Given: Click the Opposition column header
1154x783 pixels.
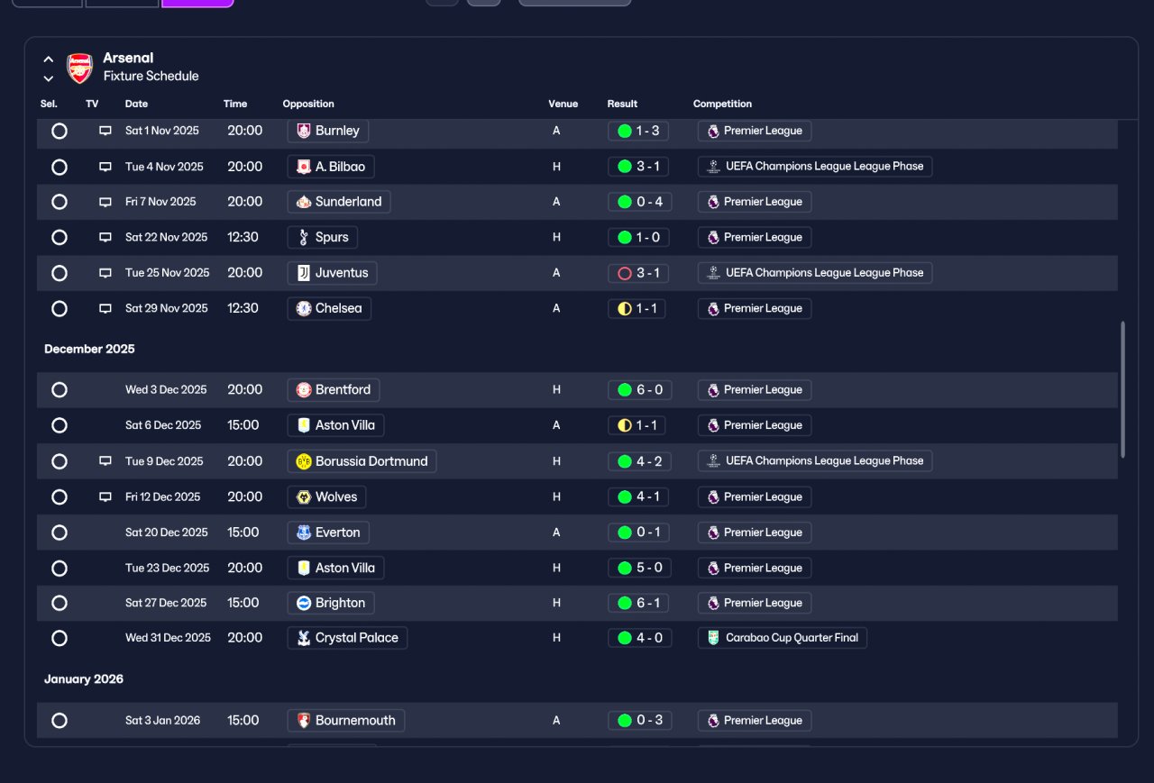Looking at the screenshot, I should tap(308, 104).
